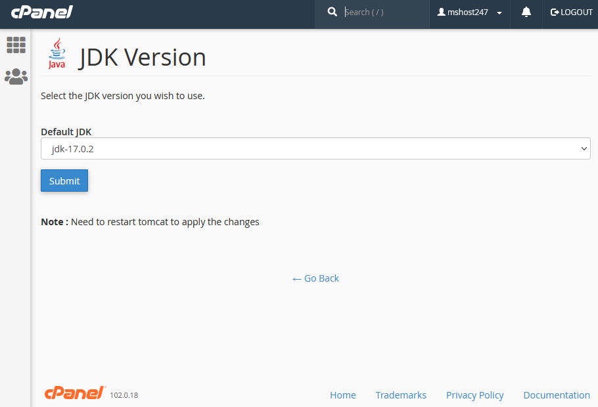Expand the mshost247 account dropdown caret
Screen dimensions: 598x407
(499, 13)
